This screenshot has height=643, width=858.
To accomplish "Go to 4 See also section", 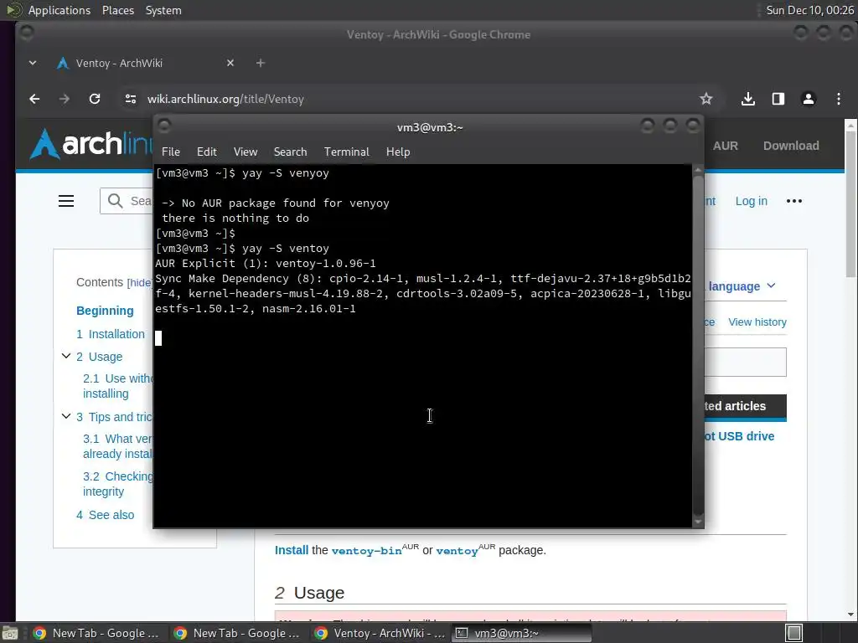I will [x=105, y=515].
